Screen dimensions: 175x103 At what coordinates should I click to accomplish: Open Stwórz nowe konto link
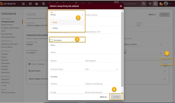click(8, 93)
